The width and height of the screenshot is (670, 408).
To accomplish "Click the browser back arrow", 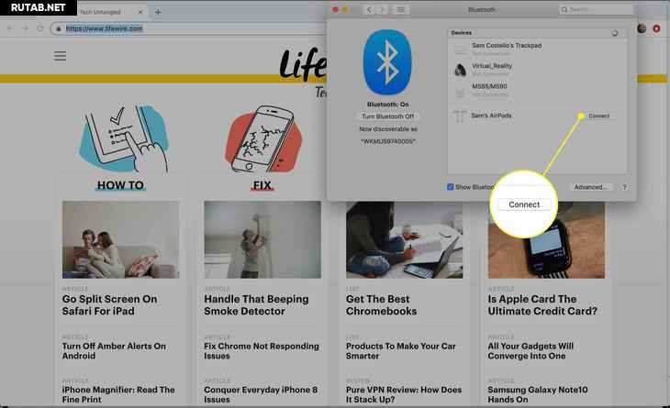I will [x=10, y=28].
